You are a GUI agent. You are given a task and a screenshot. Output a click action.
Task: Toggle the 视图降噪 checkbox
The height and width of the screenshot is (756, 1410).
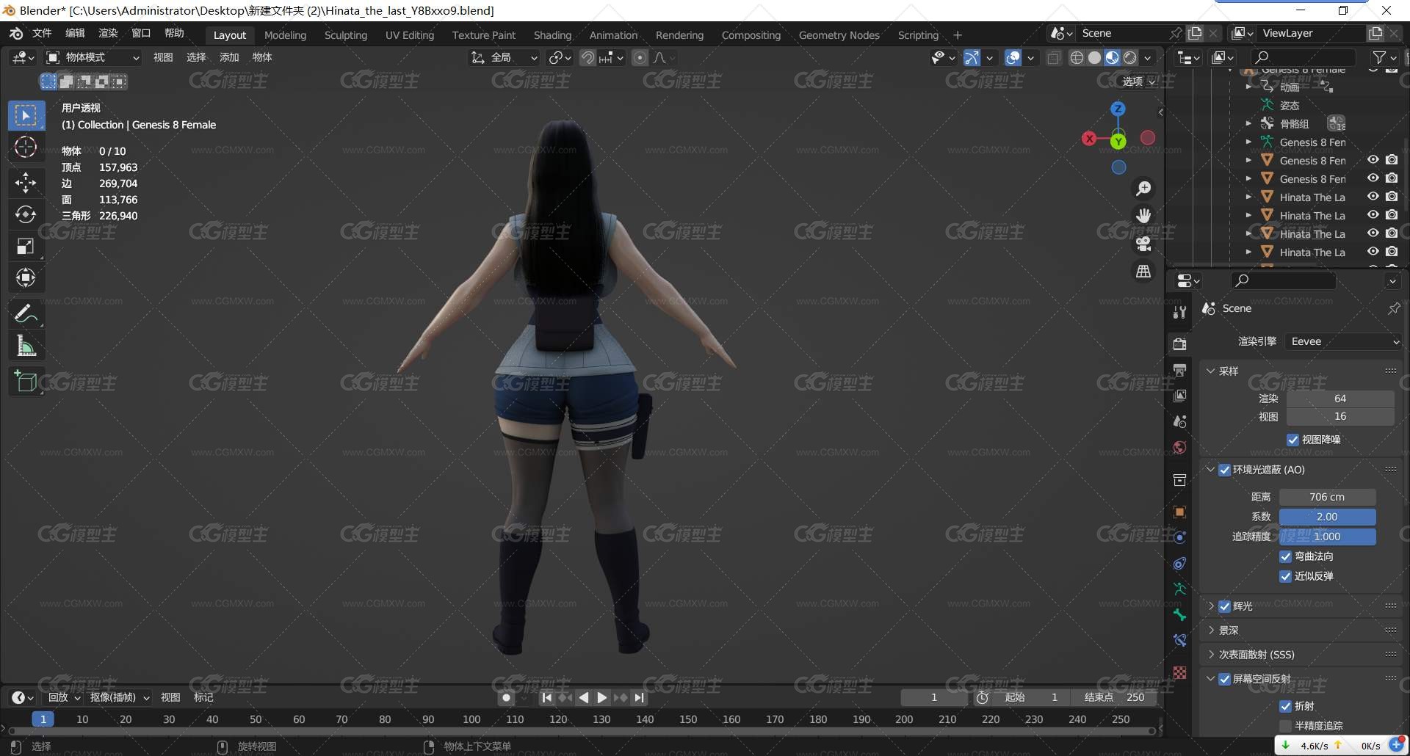click(x=1293, y=440)
